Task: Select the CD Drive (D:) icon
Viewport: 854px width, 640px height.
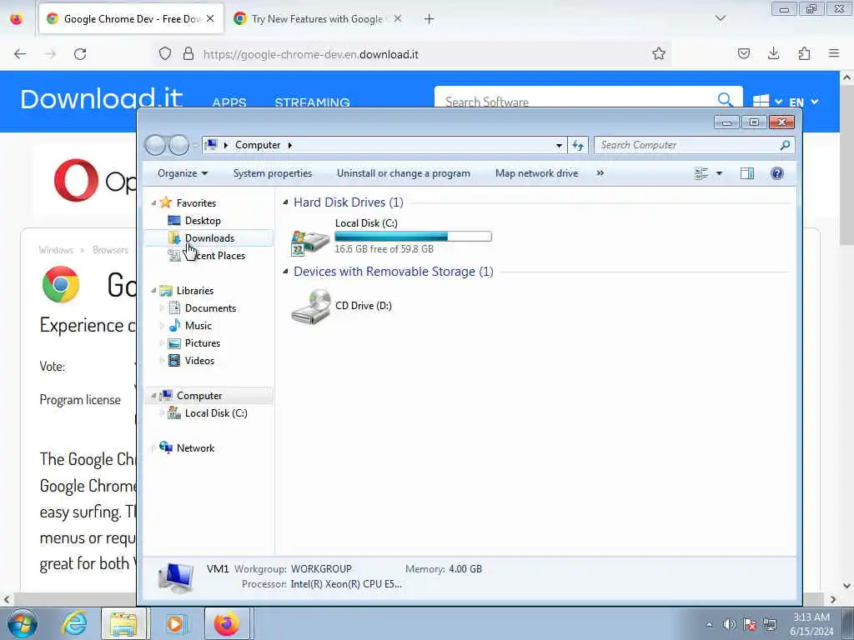Action: click(x=311, y=307)
